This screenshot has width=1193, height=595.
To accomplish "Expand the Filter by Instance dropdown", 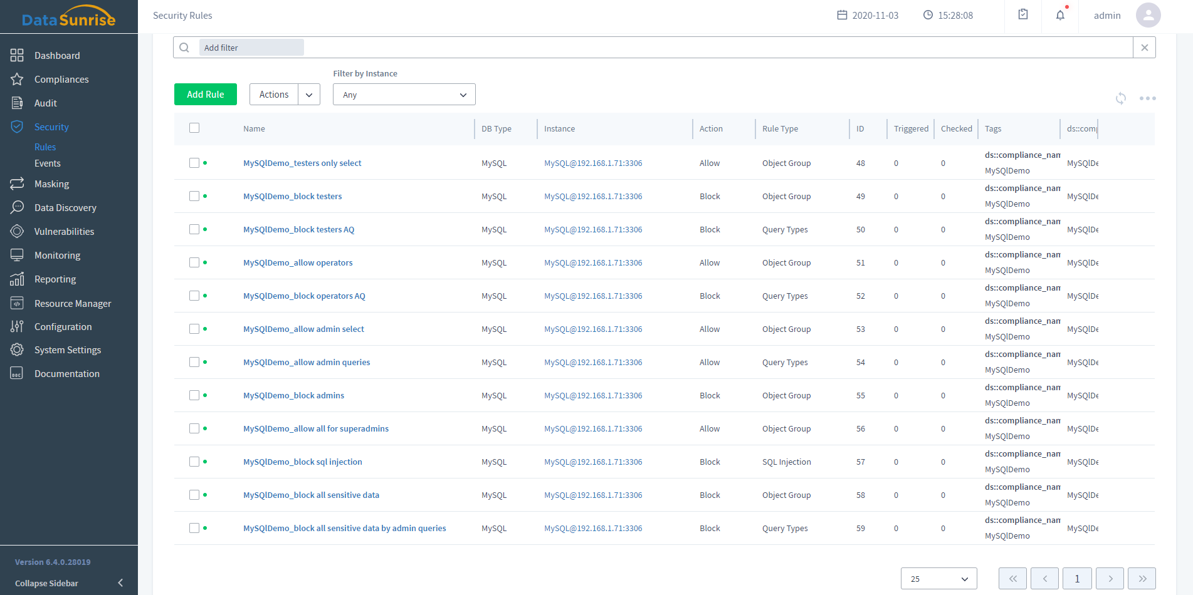I will (x=404, y=95).
